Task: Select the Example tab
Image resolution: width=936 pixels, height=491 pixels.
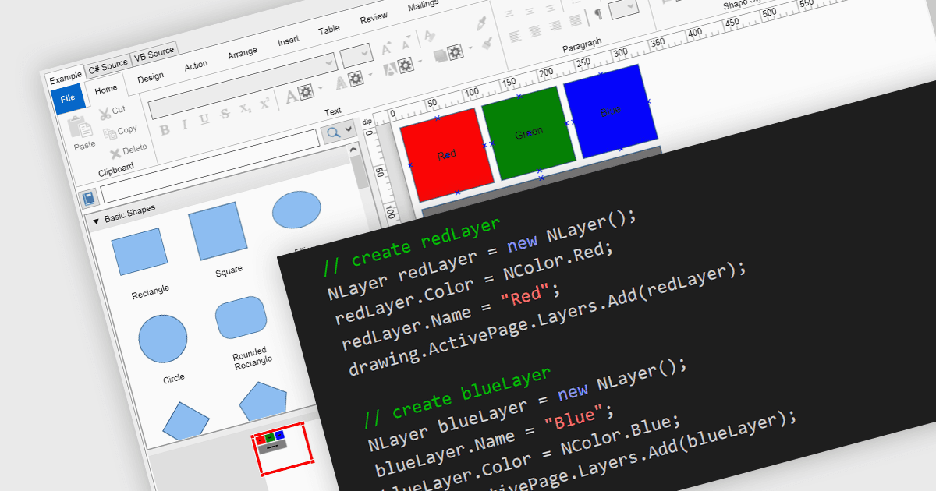Action: click(66, 77)
